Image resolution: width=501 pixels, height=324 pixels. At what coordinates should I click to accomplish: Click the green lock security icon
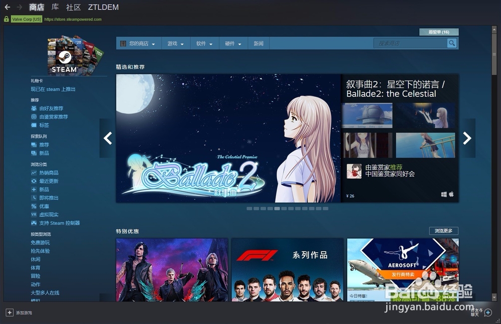pos(6,19)
